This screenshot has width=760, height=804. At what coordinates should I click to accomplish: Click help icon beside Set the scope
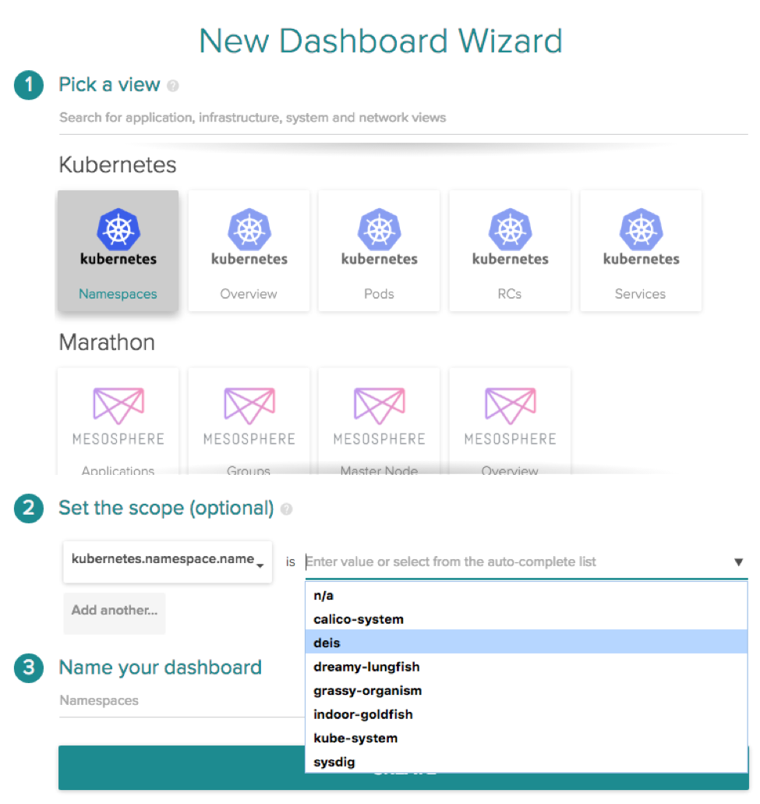[x=287, y=509]
